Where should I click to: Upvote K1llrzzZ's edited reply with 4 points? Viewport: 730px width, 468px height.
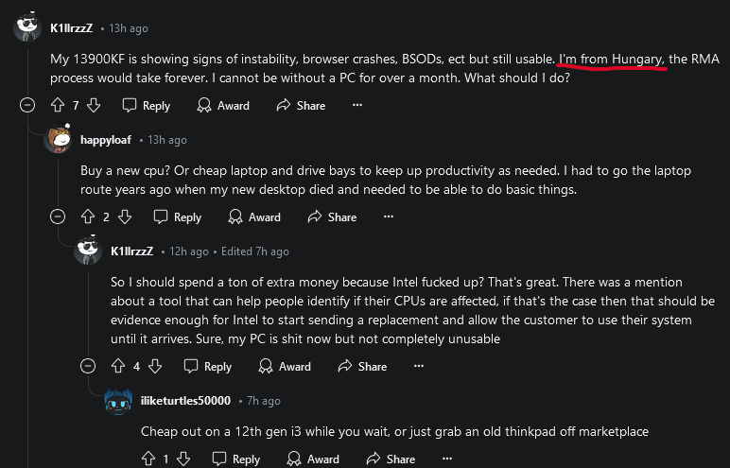(x=118, y=367)
